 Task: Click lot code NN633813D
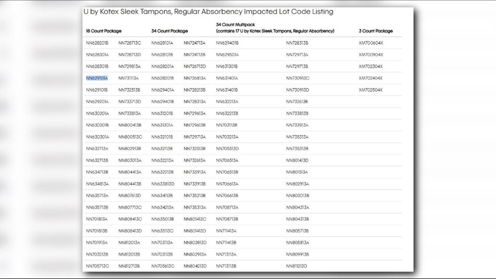coord(163,184)
